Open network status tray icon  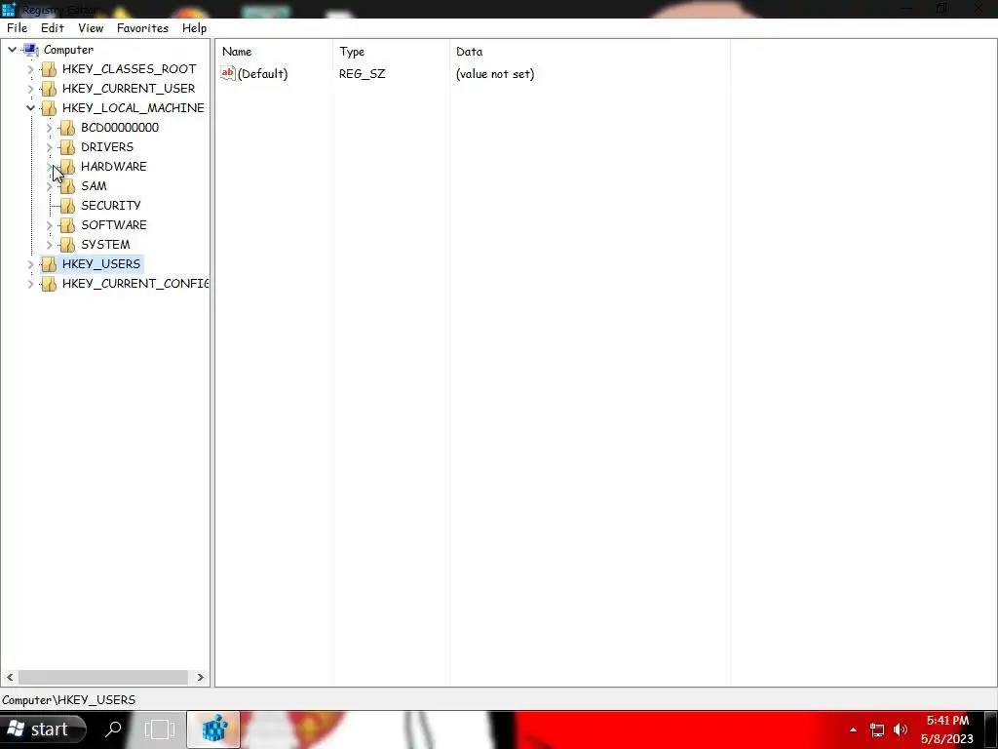(x=877, y=729)
